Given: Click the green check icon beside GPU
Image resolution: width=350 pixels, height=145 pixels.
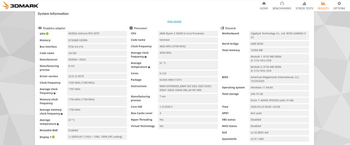Looking at the screenshot, I should tap(47, 34).
